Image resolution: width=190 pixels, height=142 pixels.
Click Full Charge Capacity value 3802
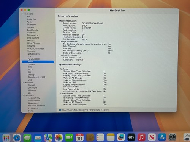pyautogui.click(x=110, y=51)
